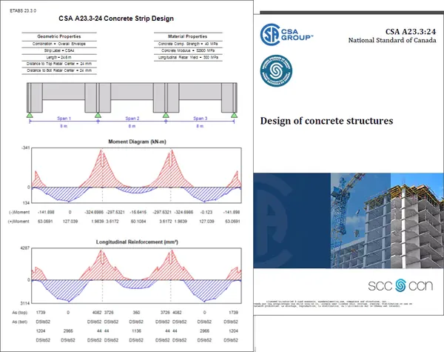The image size is (444, 352).
Task: Click the SCC CCN swirl logo
Action: pos(400,285)
